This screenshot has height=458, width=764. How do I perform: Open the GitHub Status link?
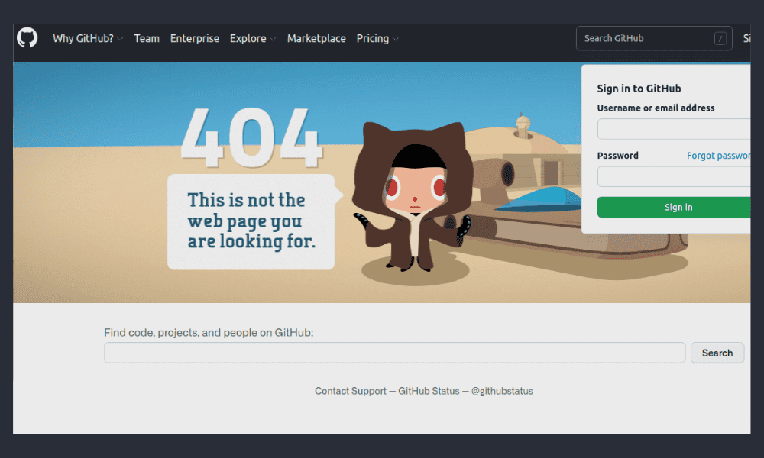429,391
